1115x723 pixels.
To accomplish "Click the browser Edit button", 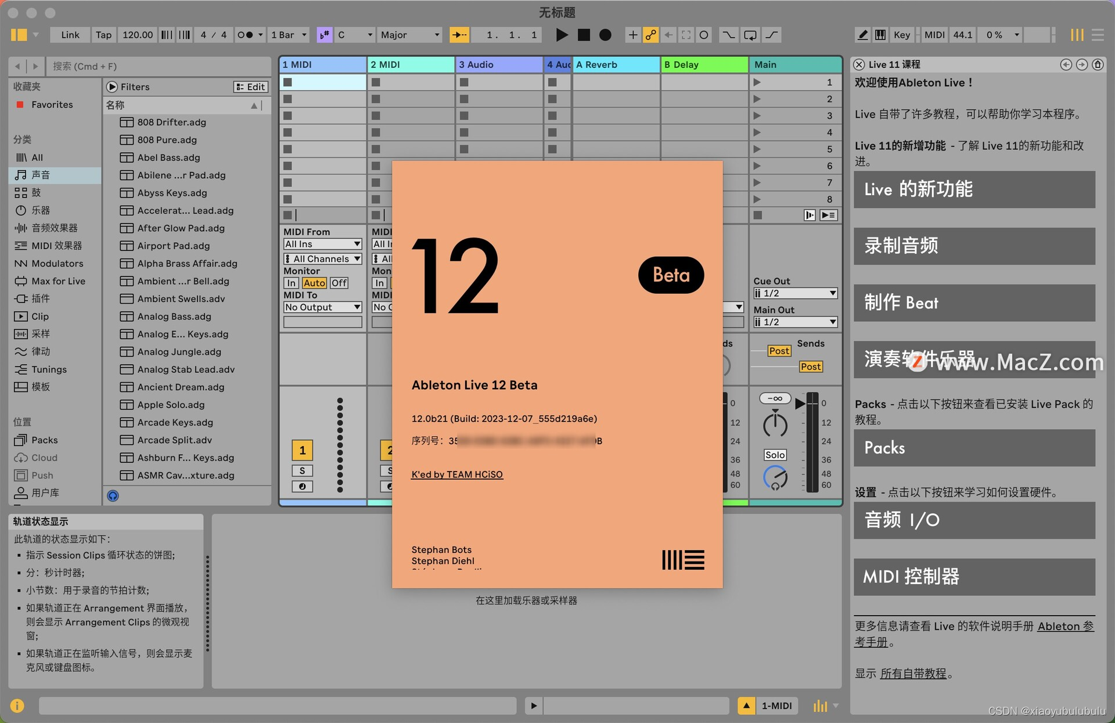I will coord(250,87).
